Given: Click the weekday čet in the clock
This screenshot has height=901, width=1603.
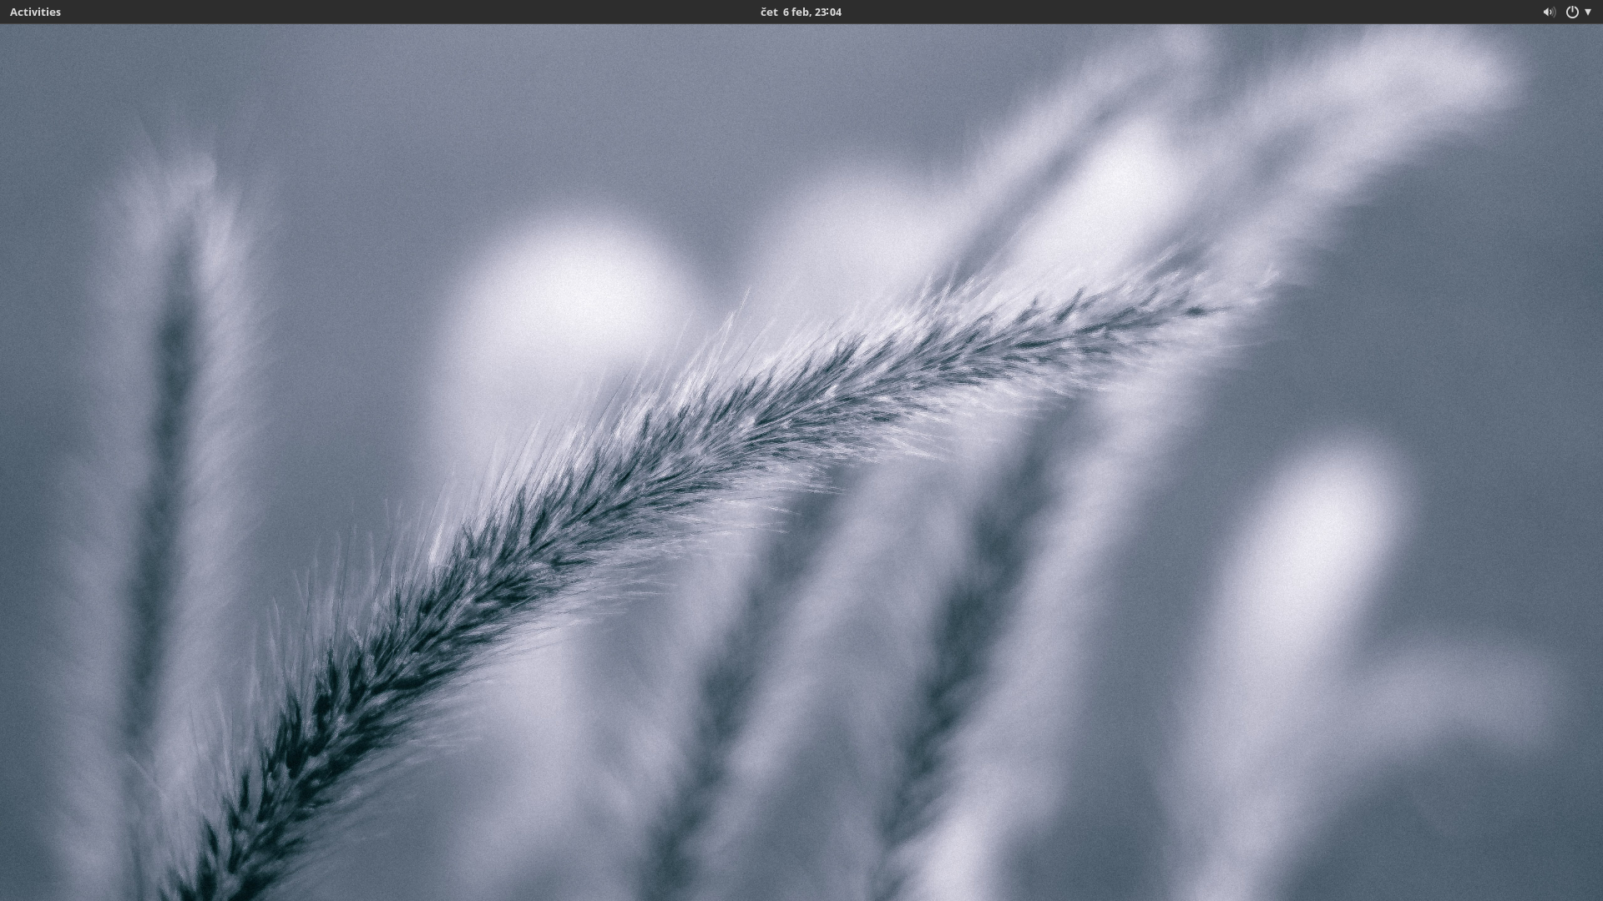Looking at the screenshot, I should coord(769,12).
